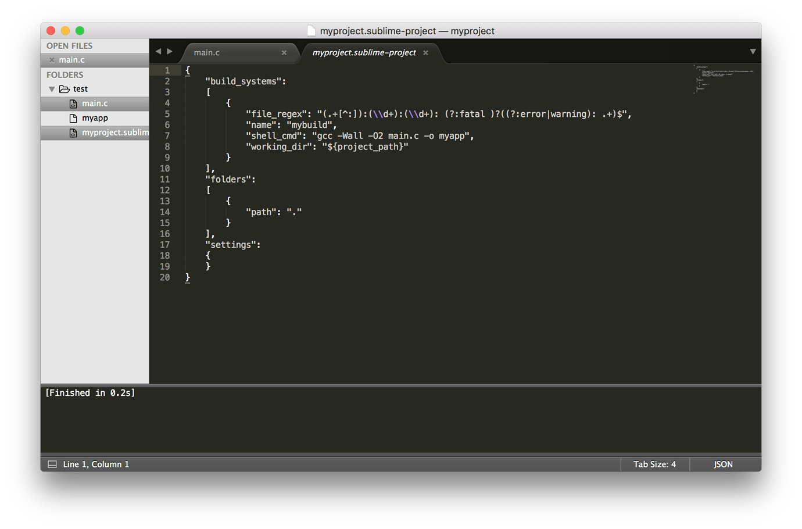802x529 pixels.
Task: Click the back navigation arrow in the tab bar
Action: (158, 51)
